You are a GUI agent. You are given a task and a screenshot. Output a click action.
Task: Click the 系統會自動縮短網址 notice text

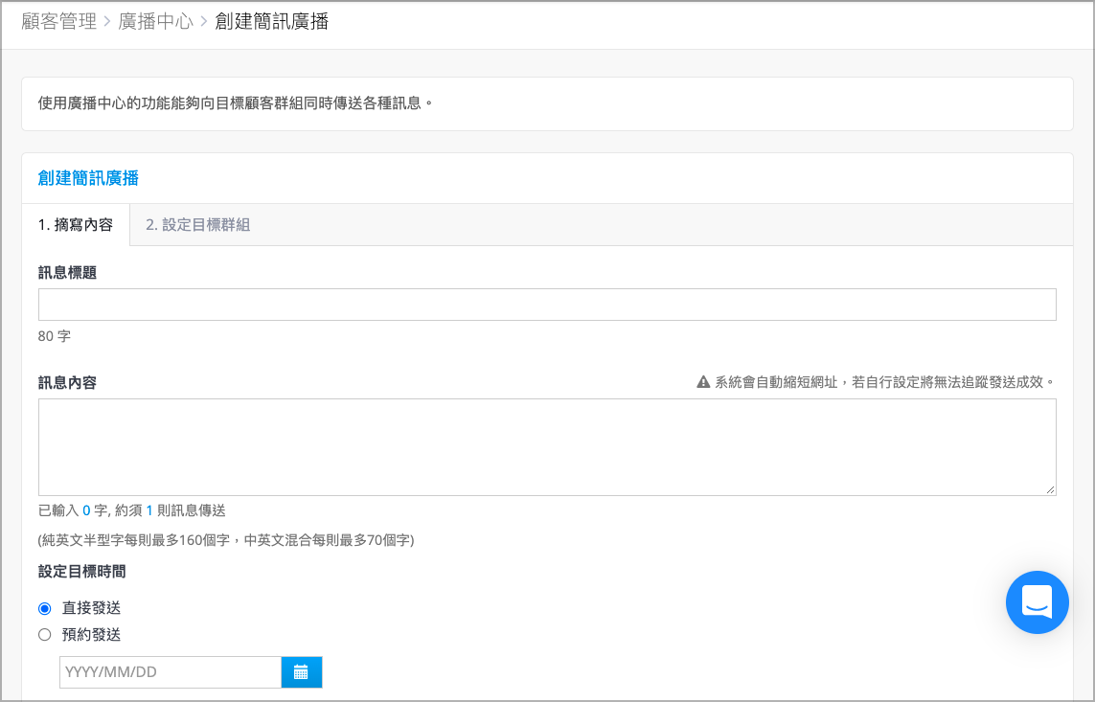(885, 382)
